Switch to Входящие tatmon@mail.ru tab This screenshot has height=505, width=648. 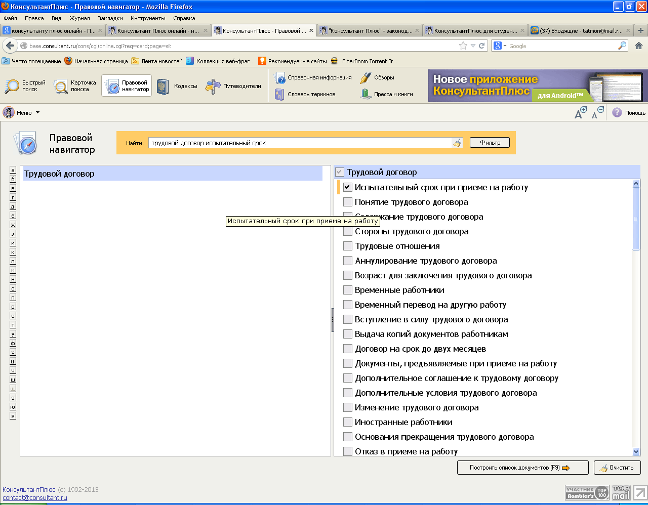(x=581, y=30)
